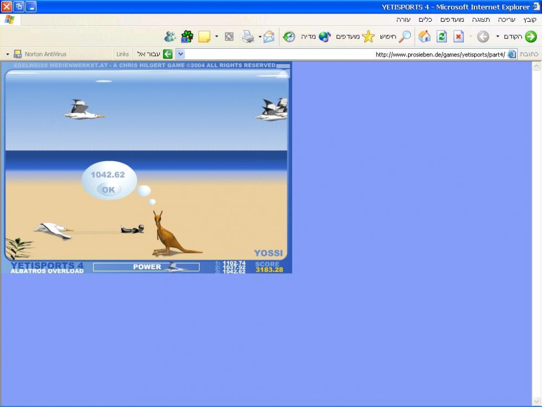Screen dimensions: 542x407
Task: Open the Tools menu (כלים)
Action: click(425, 20)
